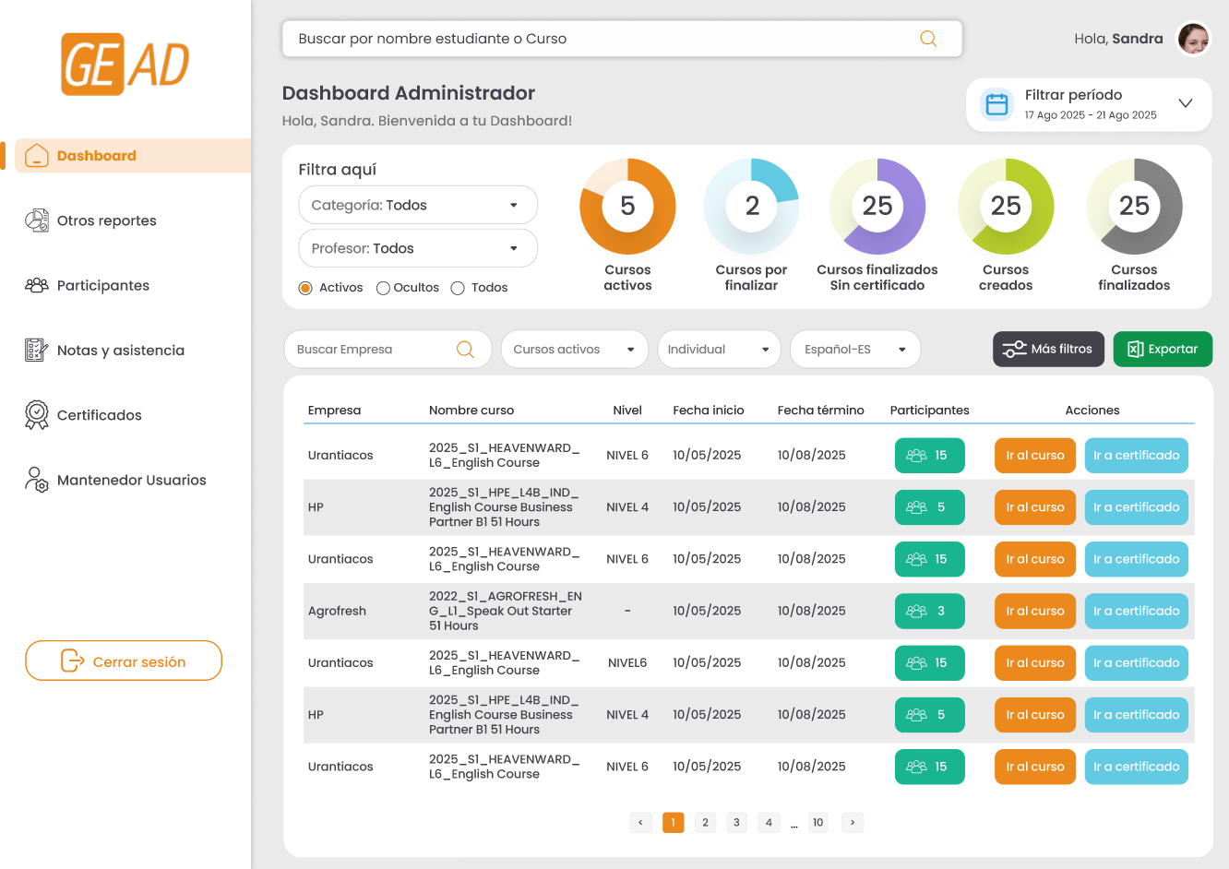
Task: Click the magnifier icon in Buscar Empresa
Action: pyautogui.click(x=465, y=350)
